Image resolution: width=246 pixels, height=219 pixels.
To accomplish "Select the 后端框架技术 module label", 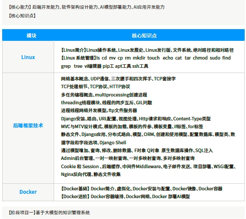I will pos(28,126).
